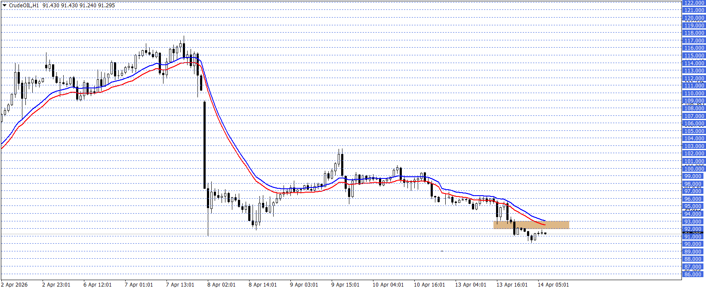
Task: Click the 104.000 price scale label
Action: pyautogui.click(x=694, y=139)
